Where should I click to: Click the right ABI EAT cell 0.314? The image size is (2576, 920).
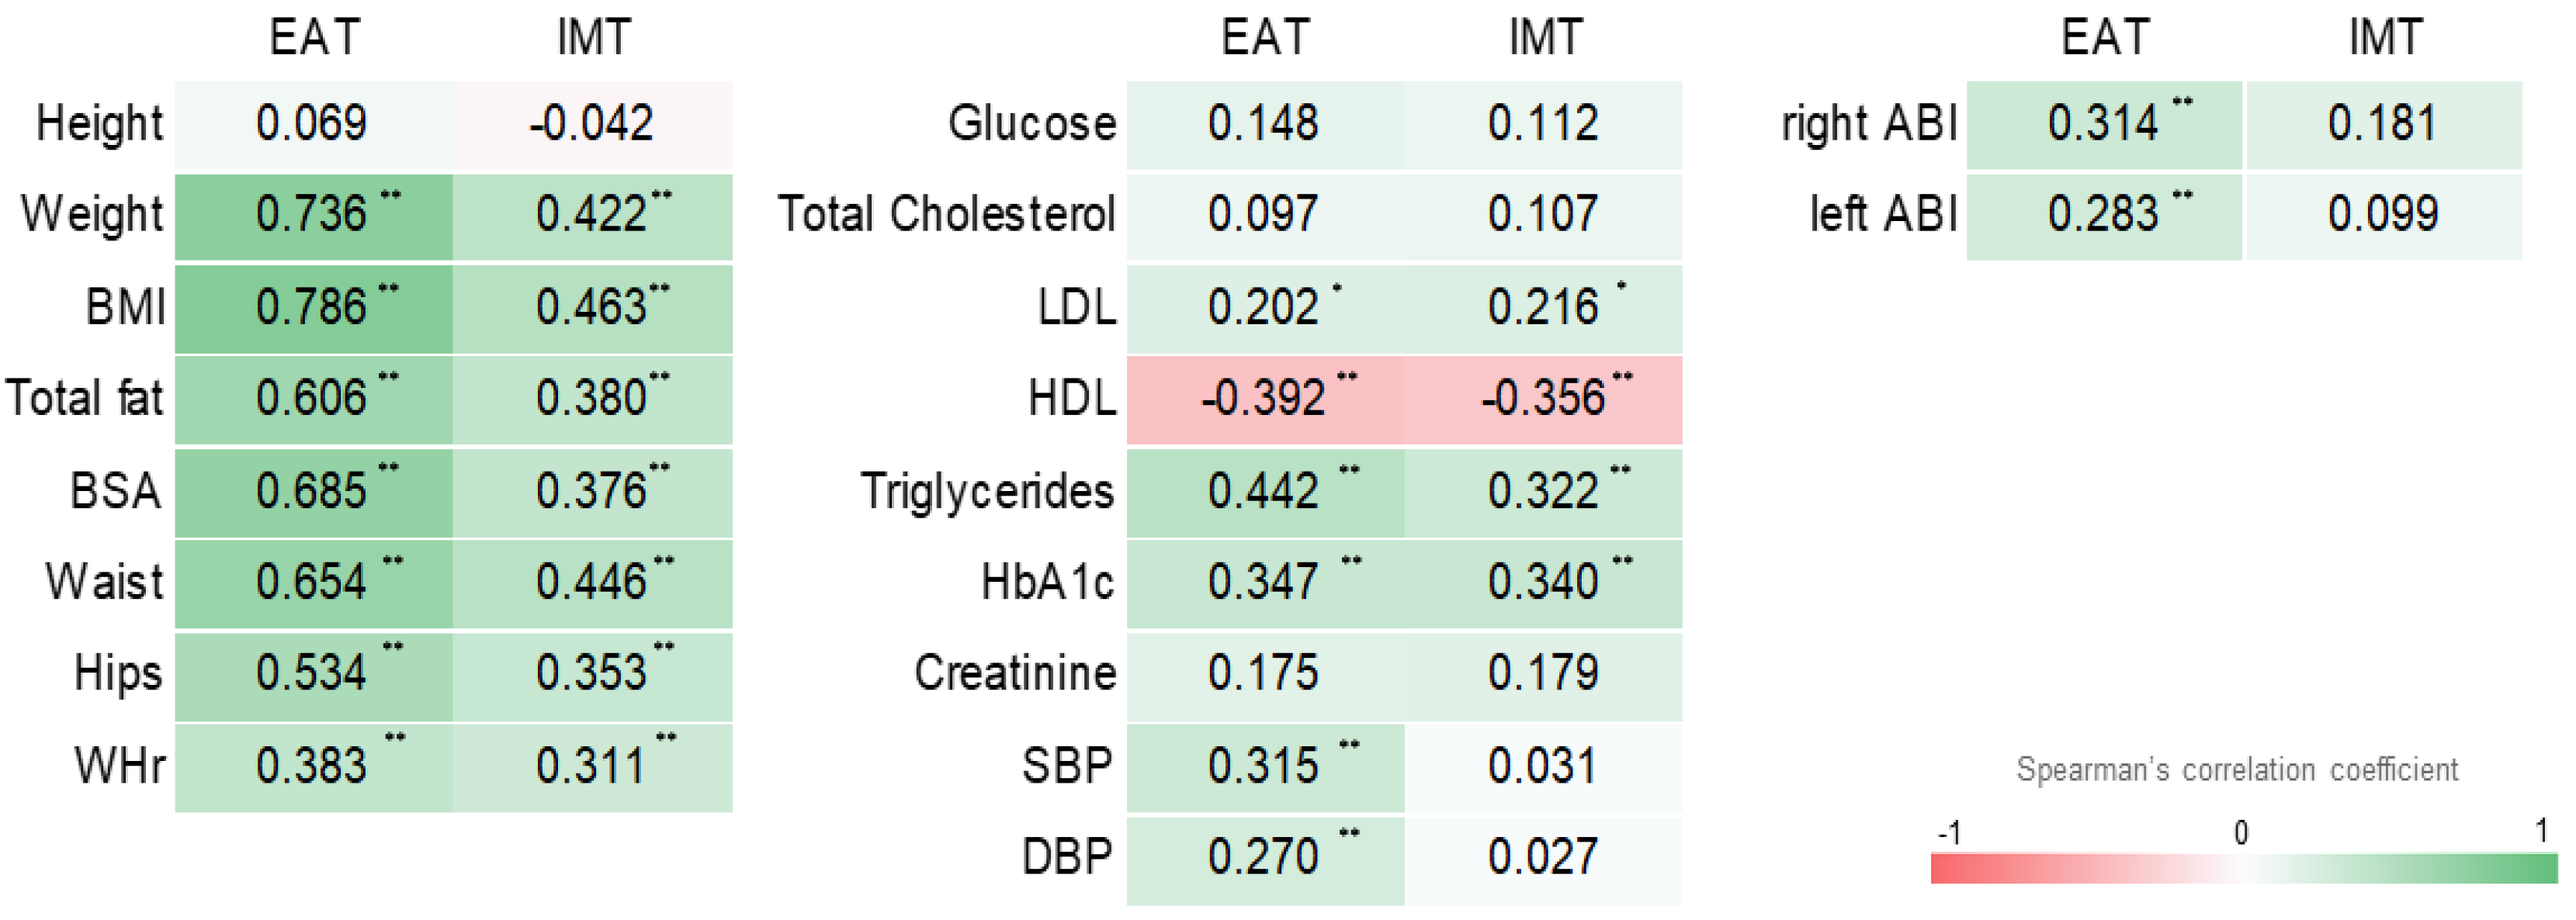2104,124
